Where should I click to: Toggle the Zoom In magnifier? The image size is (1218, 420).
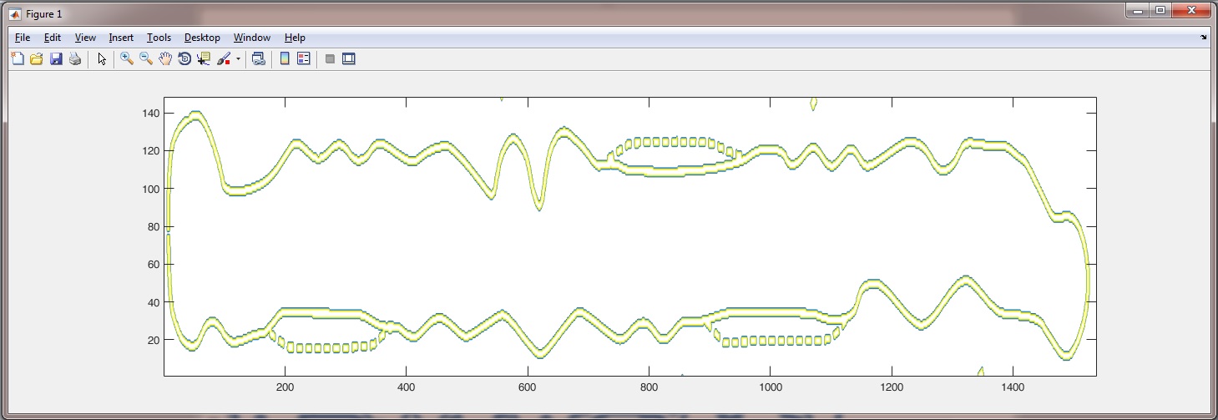(127, 58)
